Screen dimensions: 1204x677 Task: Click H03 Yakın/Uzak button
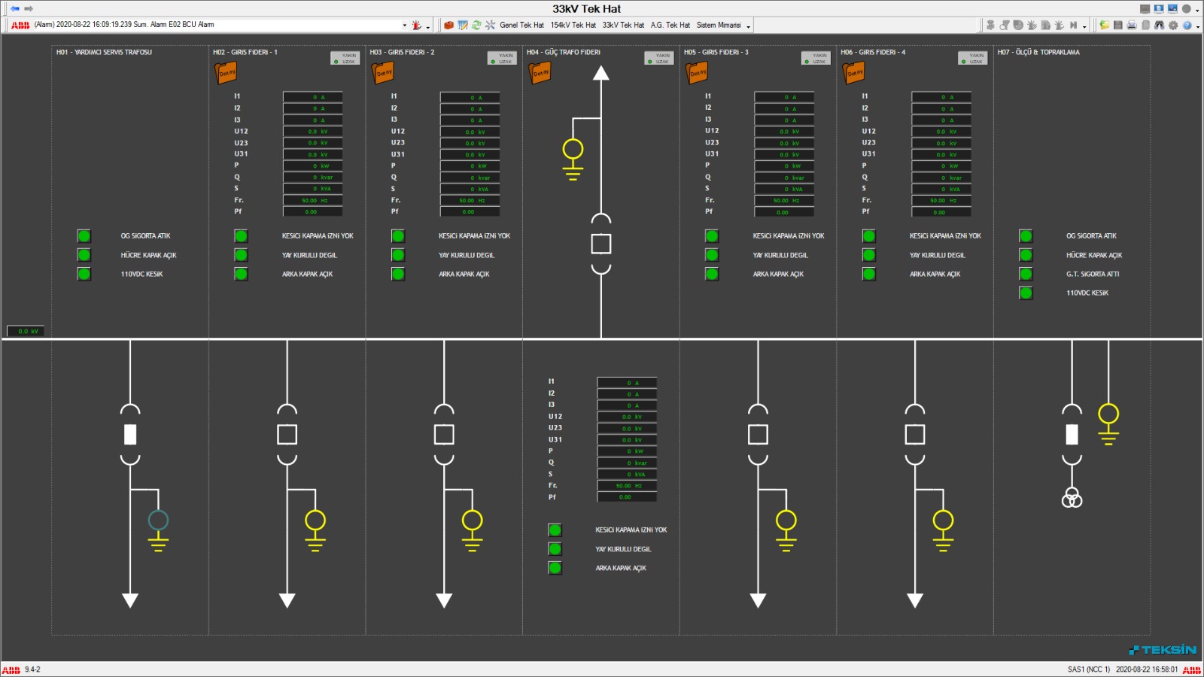point(502,58)
